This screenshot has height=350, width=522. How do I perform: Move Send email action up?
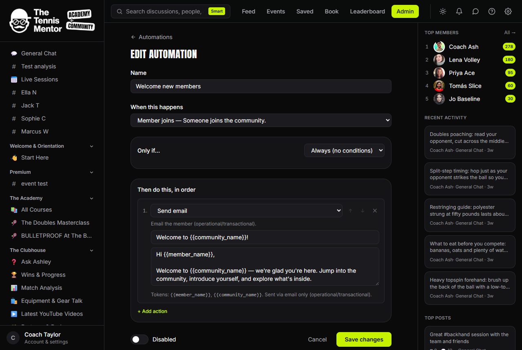(350, 211)
